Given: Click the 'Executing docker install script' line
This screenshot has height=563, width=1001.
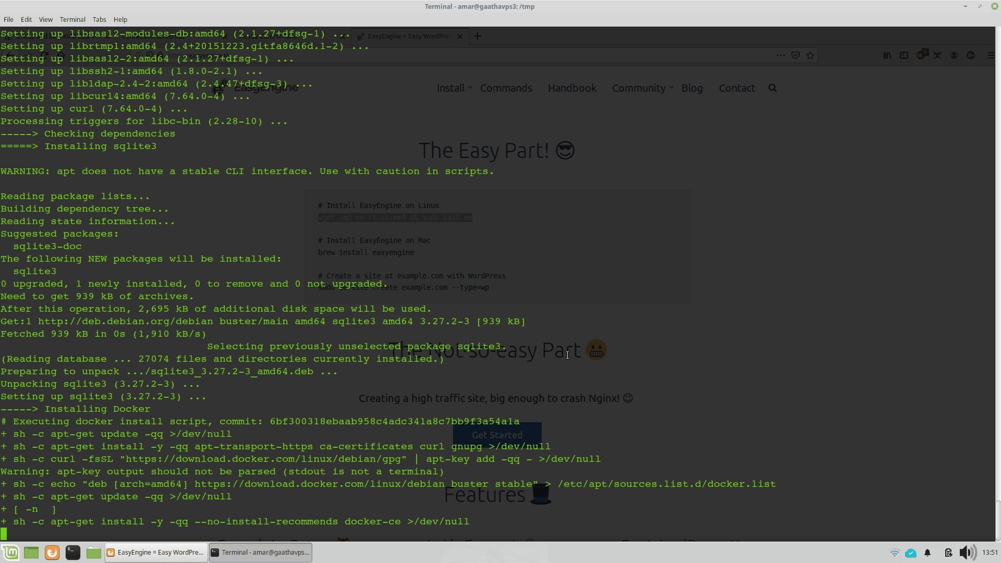Looking at the screenshot, I should (x=260, y=422).
